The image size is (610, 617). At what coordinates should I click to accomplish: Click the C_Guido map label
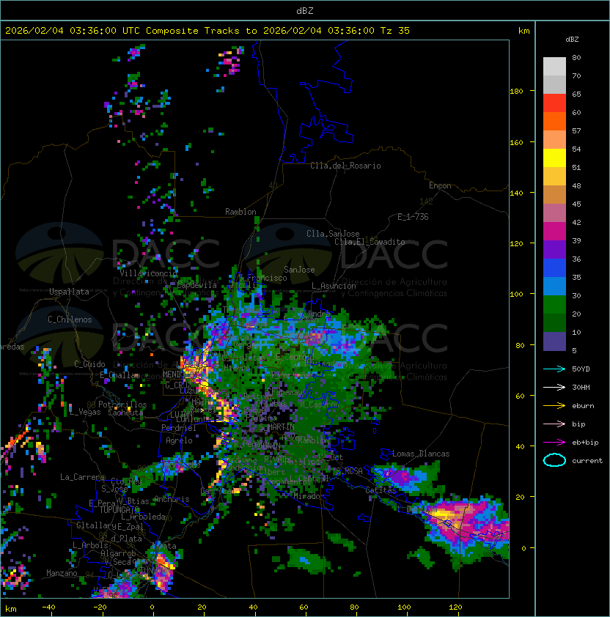(x=89, y=364)
